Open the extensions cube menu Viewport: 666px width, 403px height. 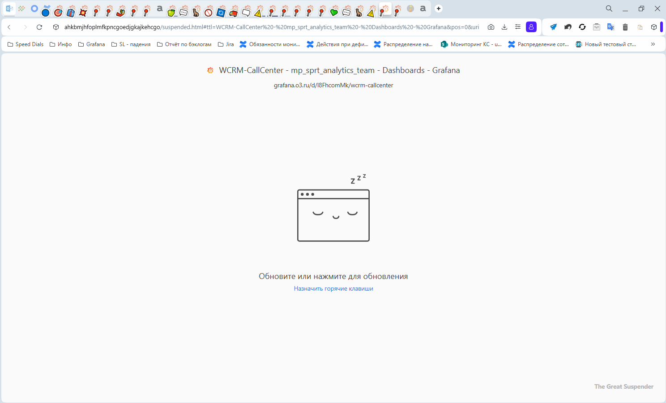654,27
